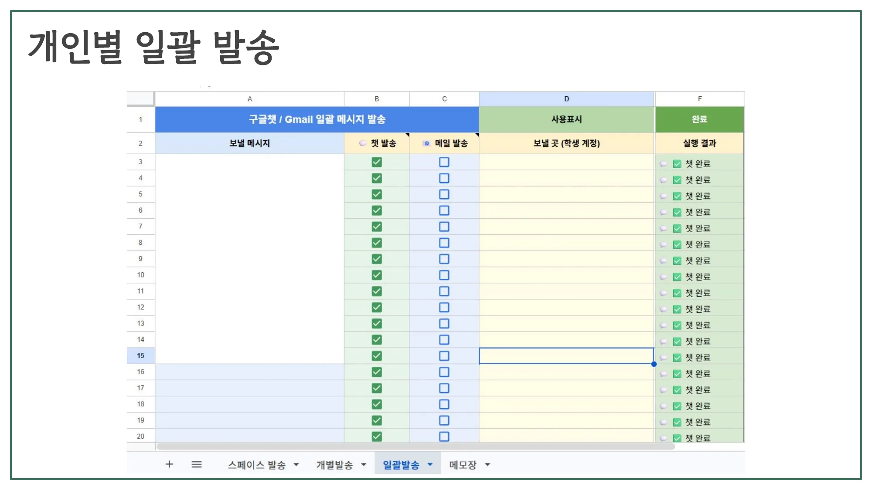Switch to the 개별발송 sheet tab
872x490 pixels.
[x=334, y=465]
